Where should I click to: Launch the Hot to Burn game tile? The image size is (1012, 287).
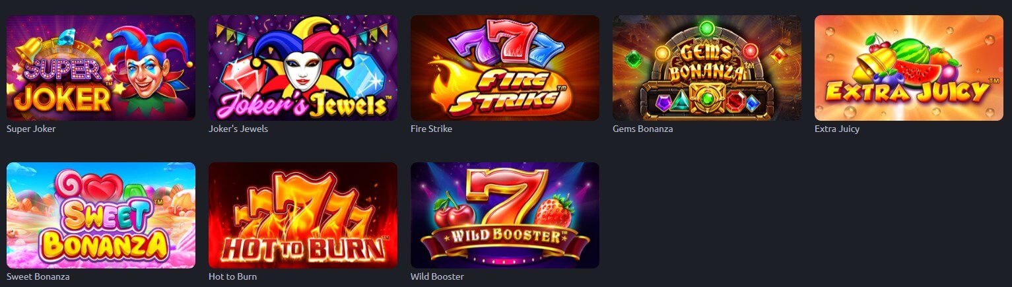[303, 215]
